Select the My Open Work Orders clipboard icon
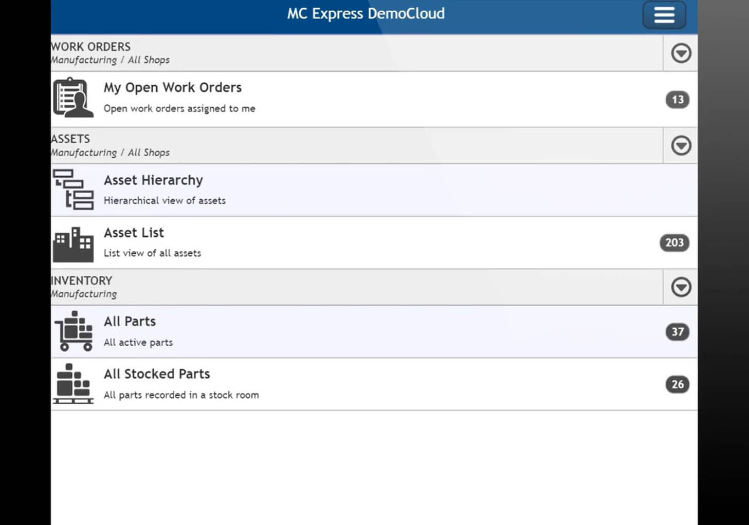Screen dimensions: 749x525 (x=74, y=98)
